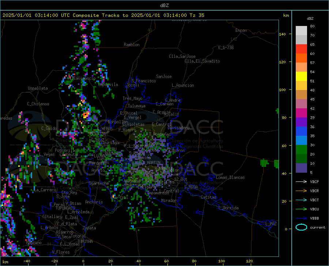
Task: Click the 'Potrerillos' place label
Action: click(x=67, y=150)
